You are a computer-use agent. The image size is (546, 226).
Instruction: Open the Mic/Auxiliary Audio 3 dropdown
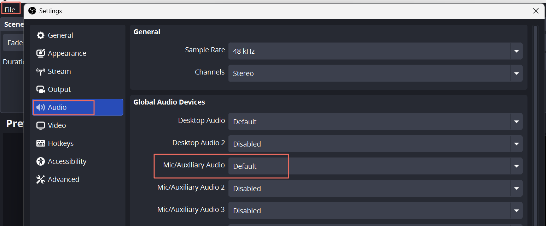375,211
